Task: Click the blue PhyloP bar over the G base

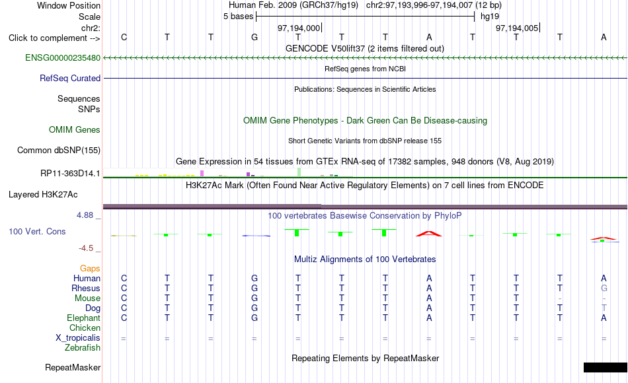Action: point(256,236)
